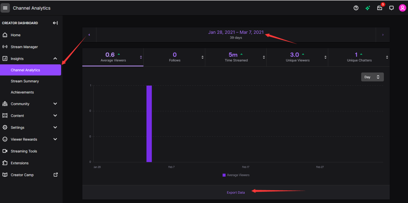This screenshot has height=203, width=408.
Task: Select the Unique Viewers tab
Action: click(297, 57)
